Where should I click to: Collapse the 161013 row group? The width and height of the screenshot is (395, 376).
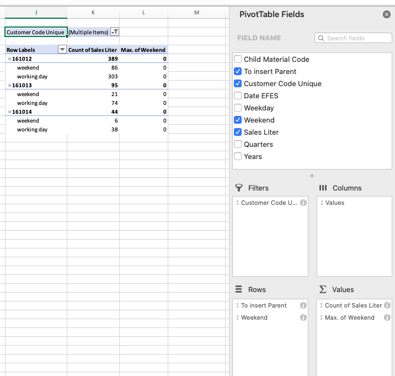tap(9, 85)
